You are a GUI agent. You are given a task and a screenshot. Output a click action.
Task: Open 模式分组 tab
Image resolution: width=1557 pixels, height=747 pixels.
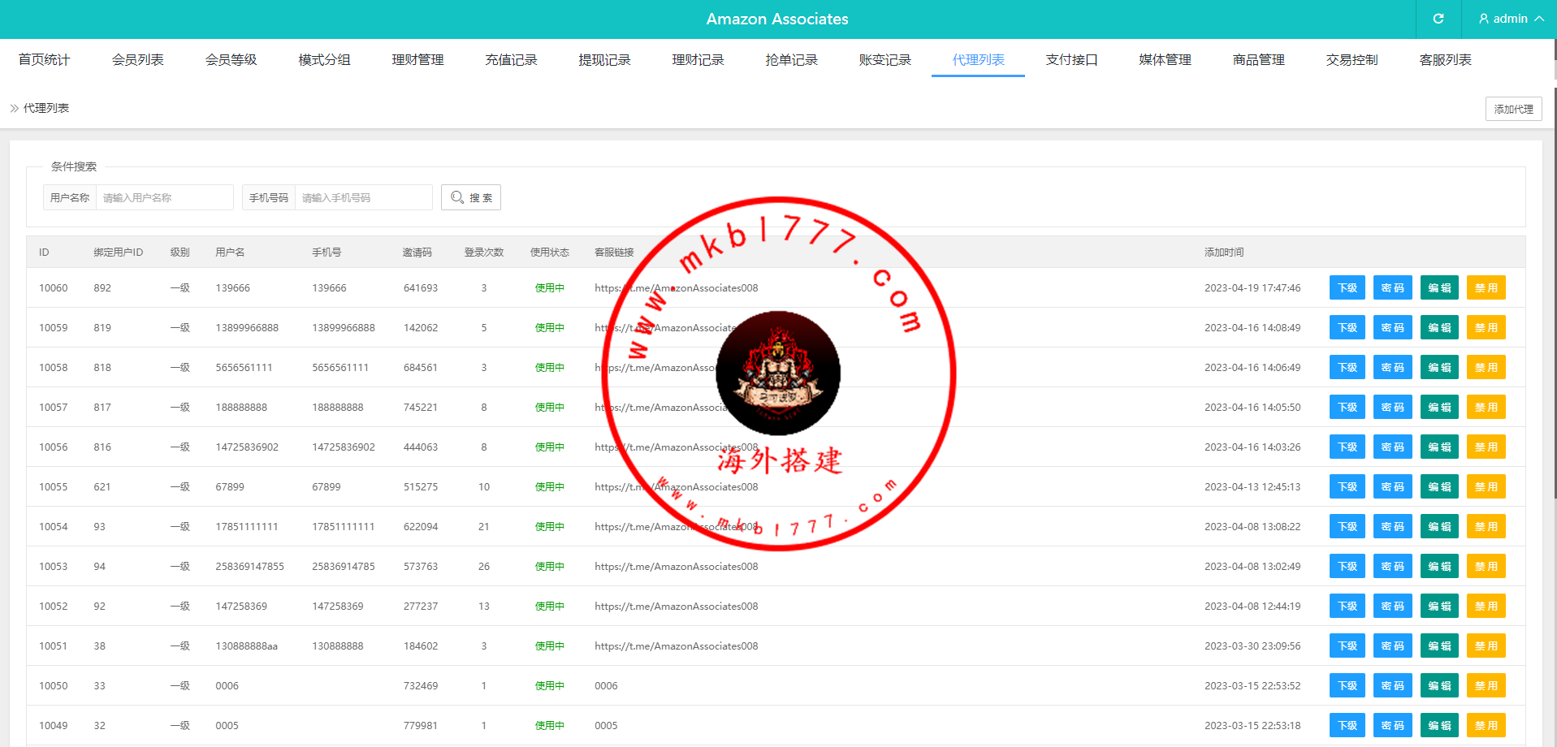325,59
